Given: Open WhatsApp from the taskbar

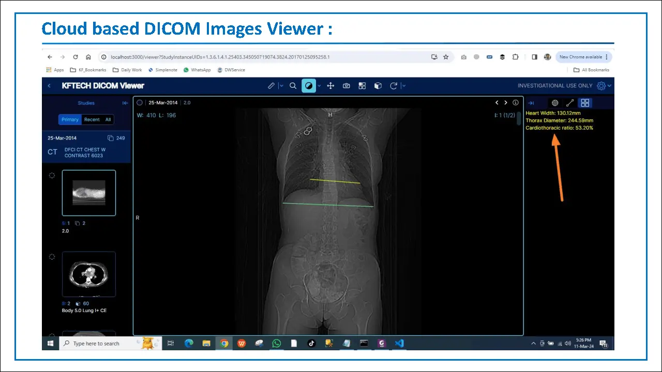Looking at the screenshot, I should pyautogui.click(x=277, y=343).
